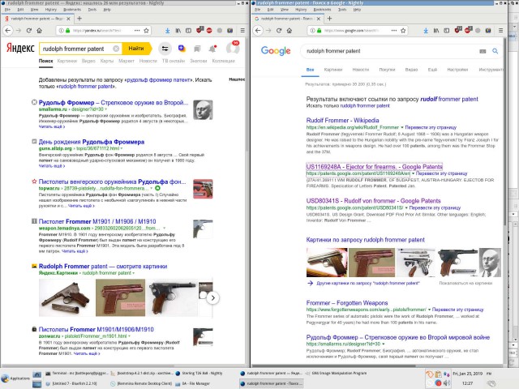The height and width of the screenshot is (389, 519).
Task: Bookmark the Yandex page with the star
Action: 146,31
